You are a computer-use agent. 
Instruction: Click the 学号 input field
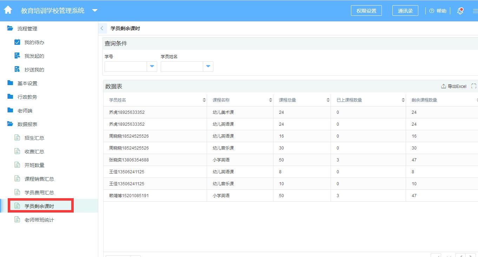pyautogui.click(x=126, y=67)
